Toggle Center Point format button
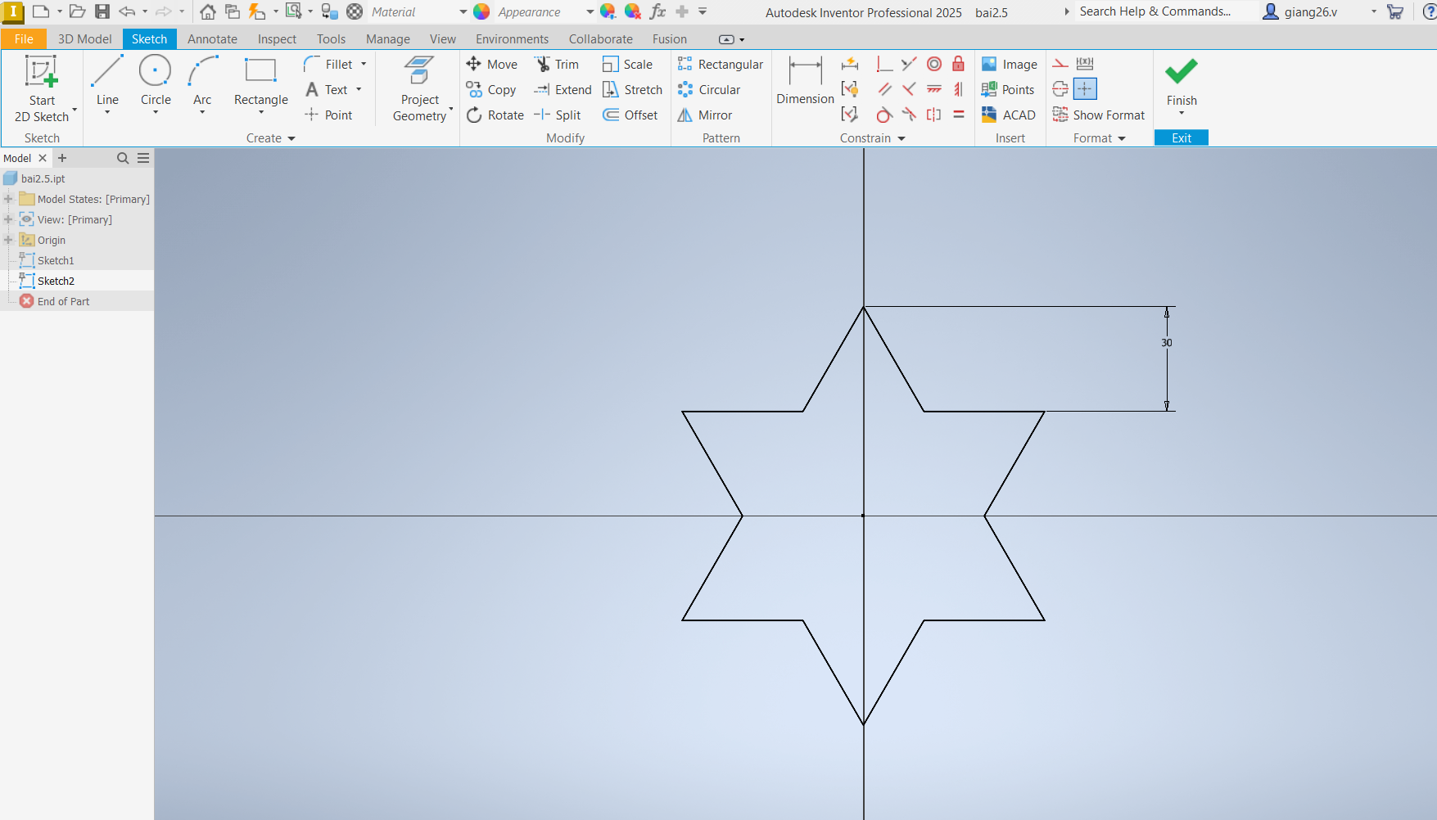Viewport: 1437px width, 820px height. 1085,89
